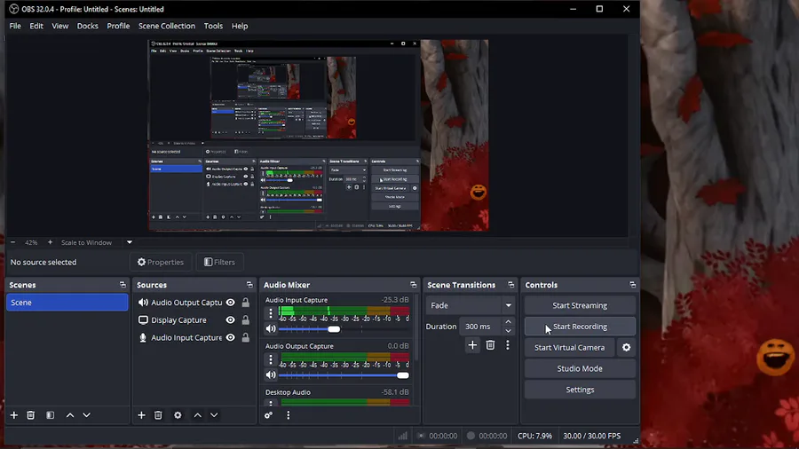Image resolution: width=799 pixels, height=449 pixels.
Task: Click the Duration 300 ms field
Action: click(481, 327)
